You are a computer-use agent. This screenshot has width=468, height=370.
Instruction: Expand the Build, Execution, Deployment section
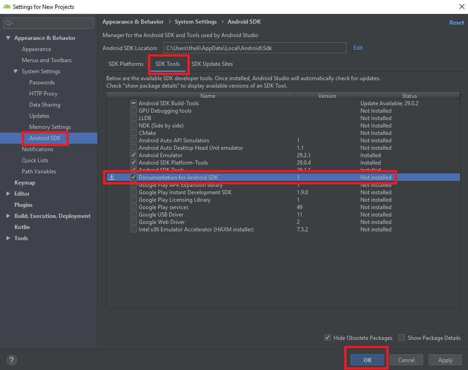[8, 216]
